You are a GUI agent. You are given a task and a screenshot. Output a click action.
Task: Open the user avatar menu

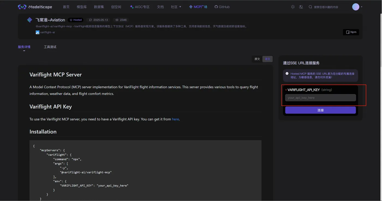(x=356, y=7)
